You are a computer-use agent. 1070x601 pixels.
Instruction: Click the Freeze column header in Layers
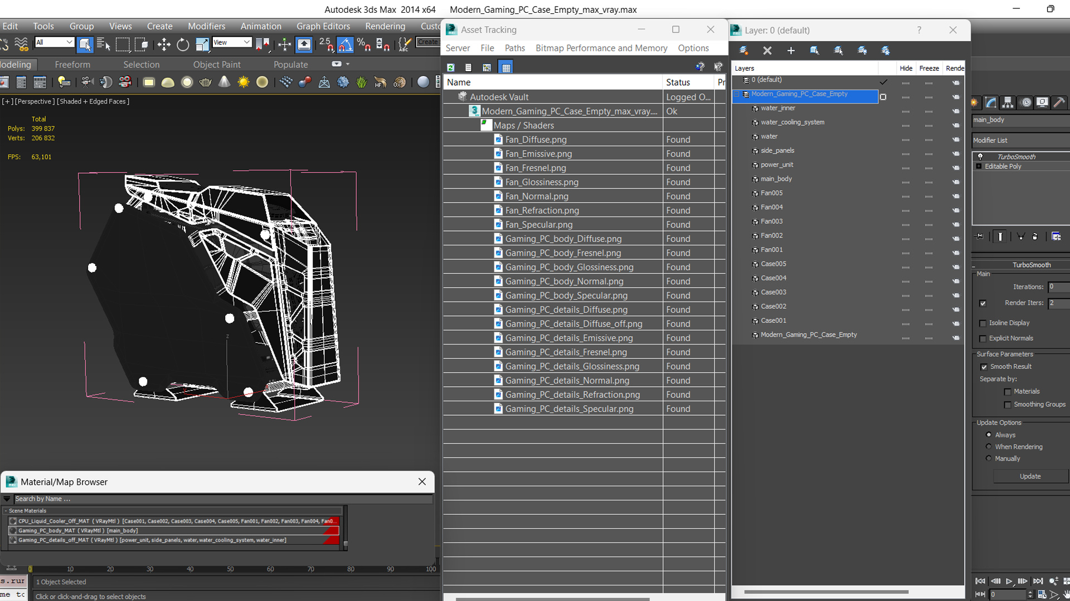point(928,68)
